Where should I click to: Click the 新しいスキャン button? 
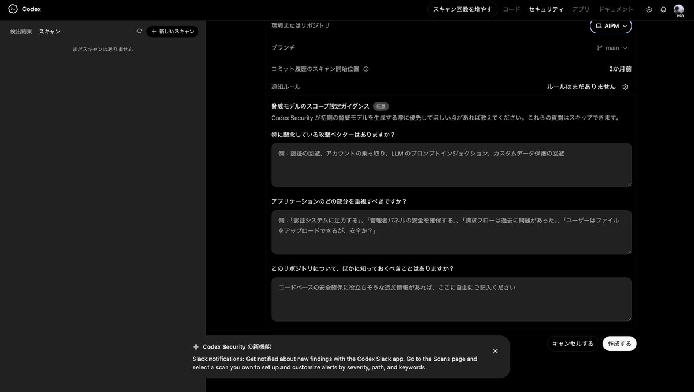[x=172, y=32]
